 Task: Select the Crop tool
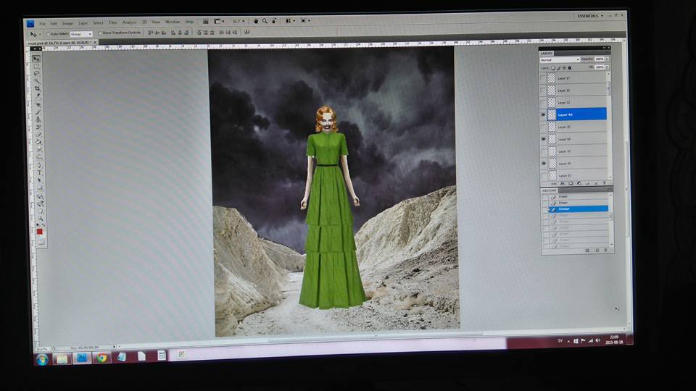pyautogui.click(x=36, y=89)
